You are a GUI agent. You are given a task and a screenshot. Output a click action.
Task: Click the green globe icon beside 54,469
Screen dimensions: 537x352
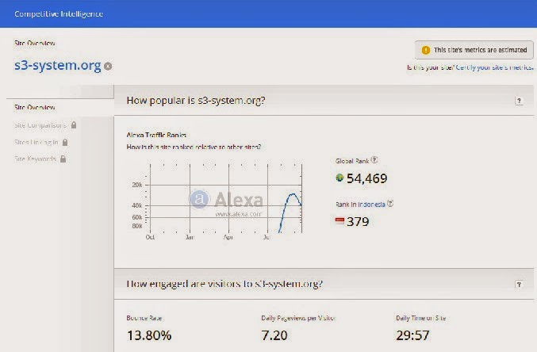point(340,178)
